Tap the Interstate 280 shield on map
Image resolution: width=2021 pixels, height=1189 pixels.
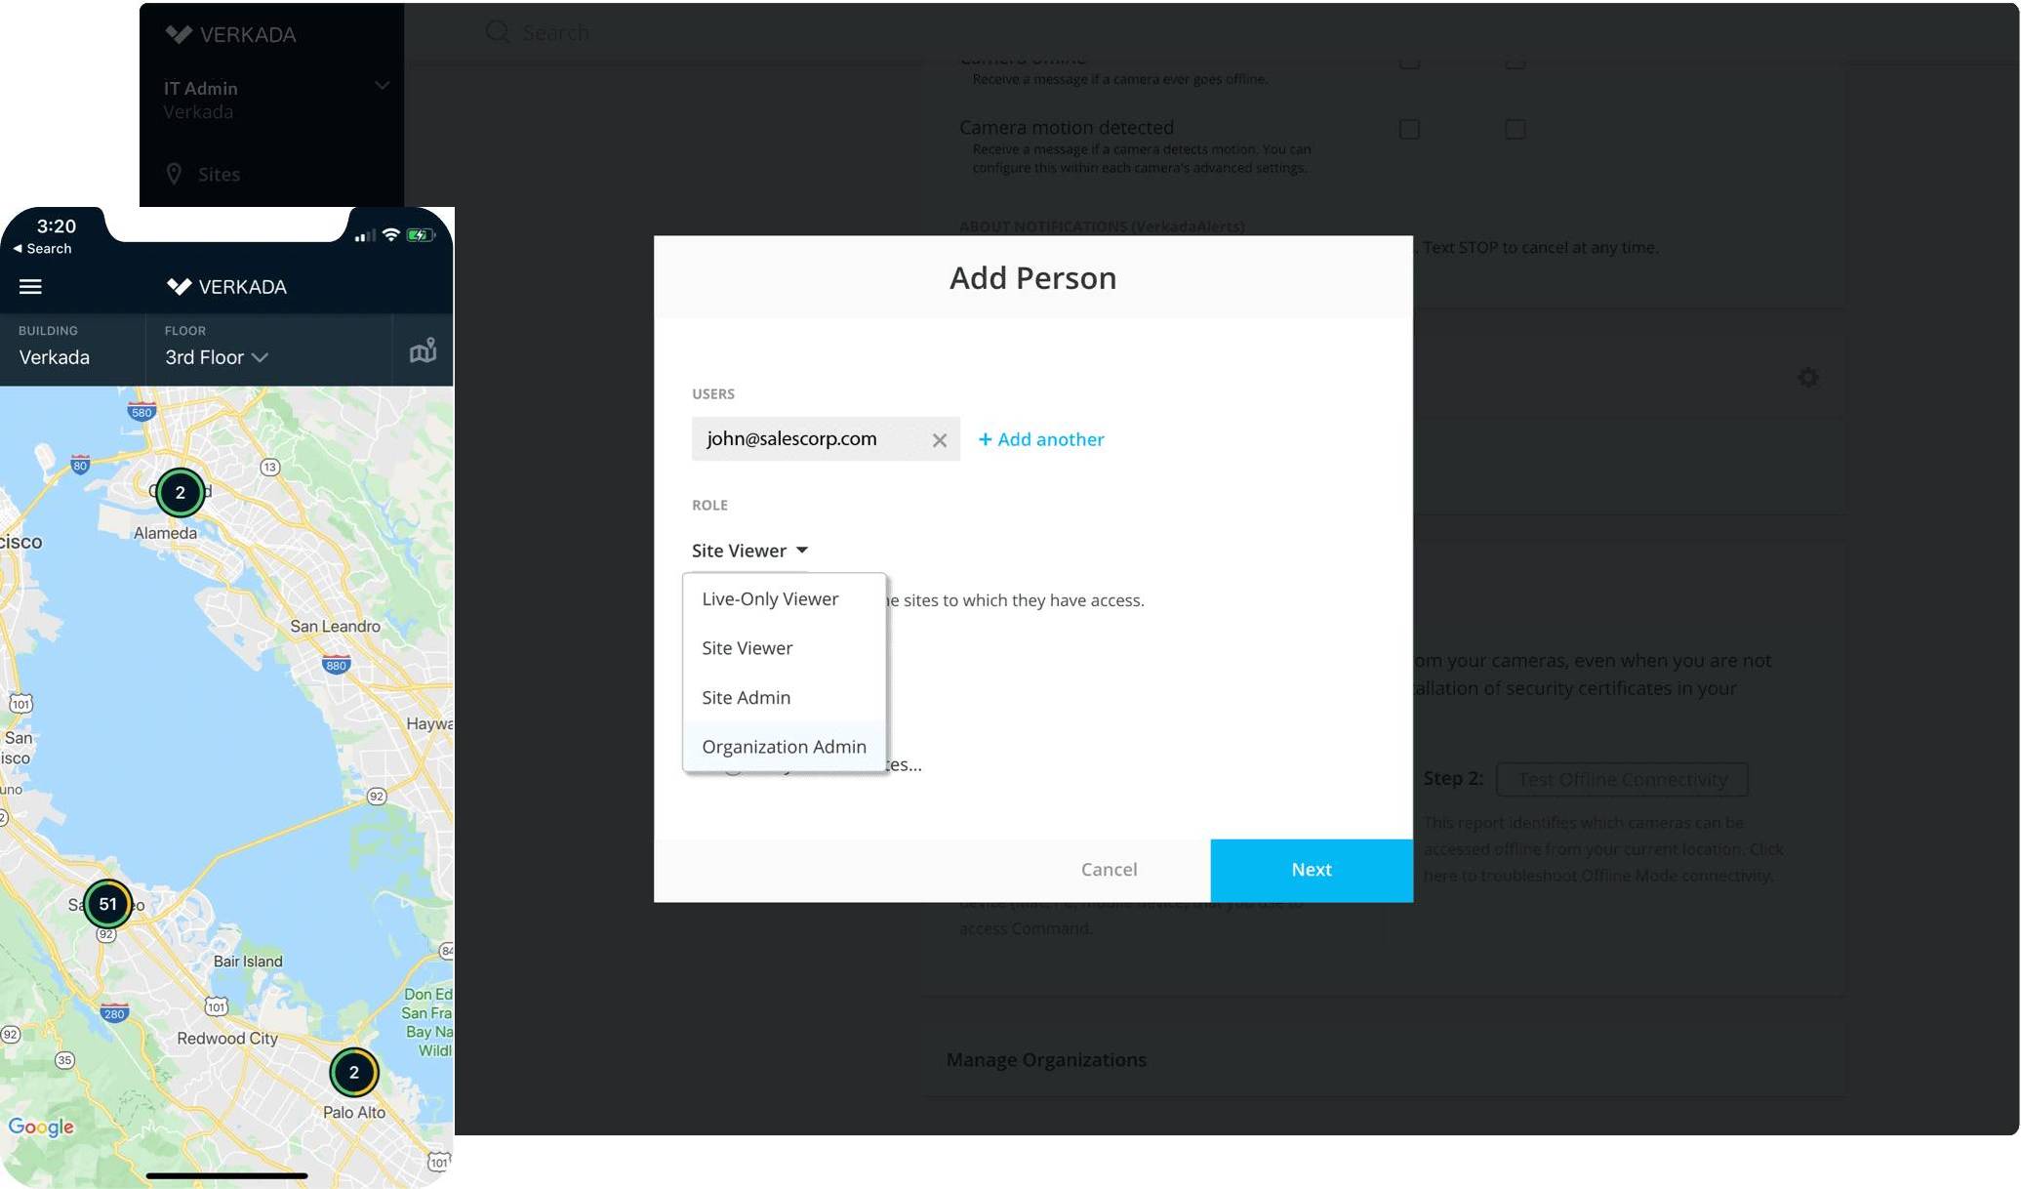pyautogui.click(x=114, y=1012)
